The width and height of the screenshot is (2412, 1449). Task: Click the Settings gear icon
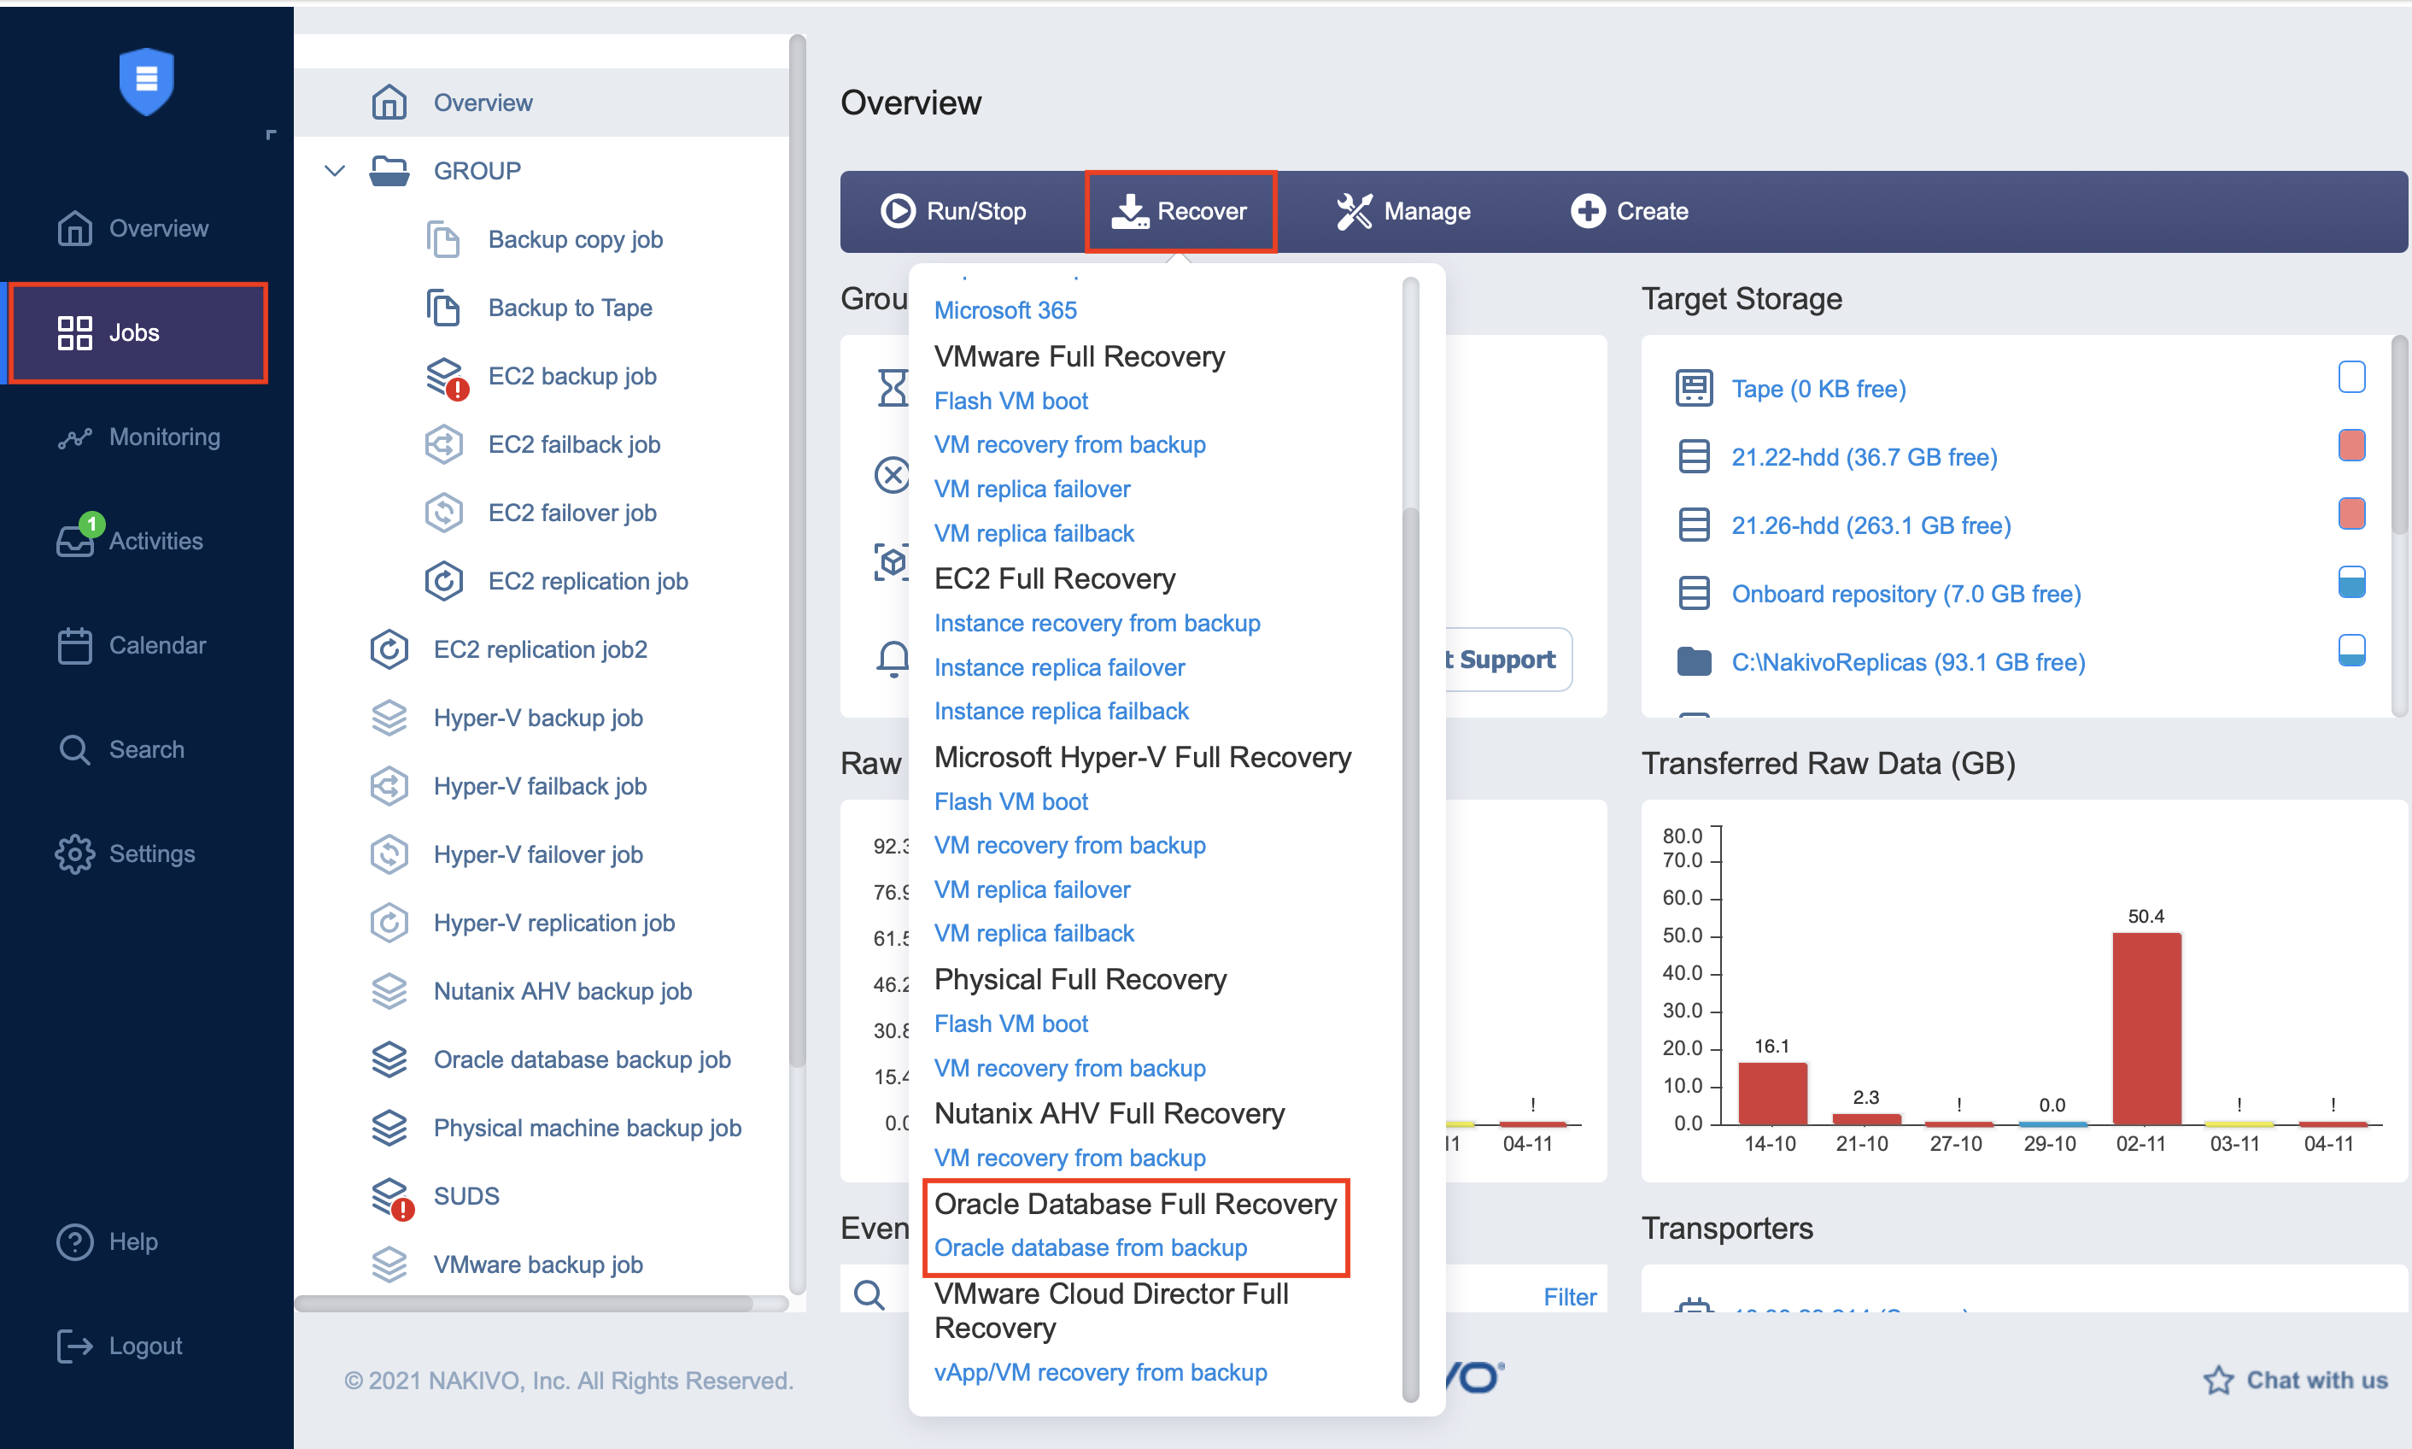(74, 854)
